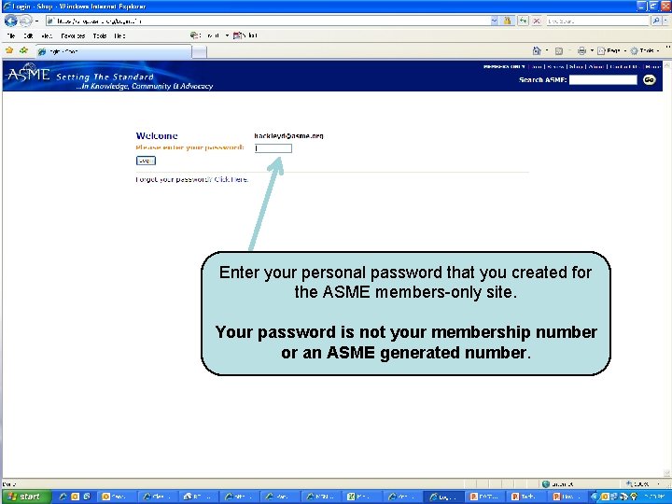Click the IE Back navigation arrow
The height and width of the screenshot is (504, 672).
click(x=10, y=21)
